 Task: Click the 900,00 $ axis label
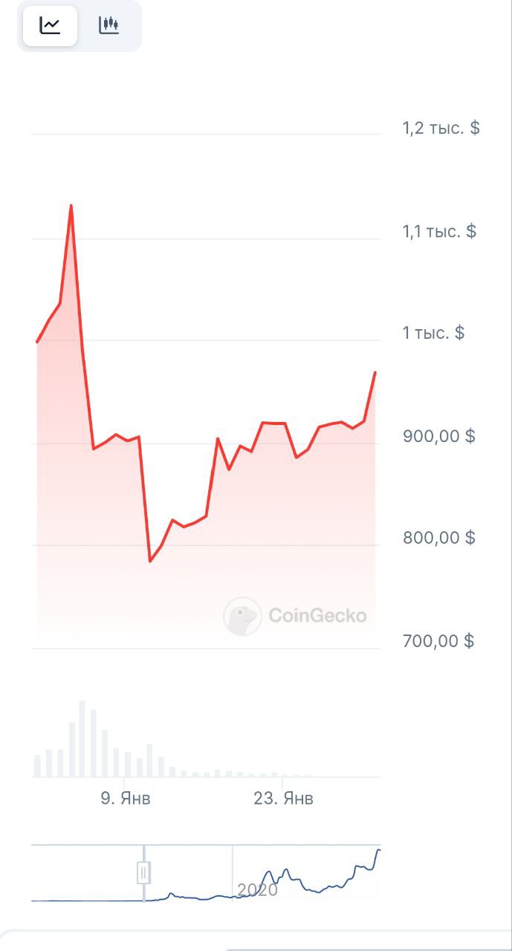coord(439,435)
